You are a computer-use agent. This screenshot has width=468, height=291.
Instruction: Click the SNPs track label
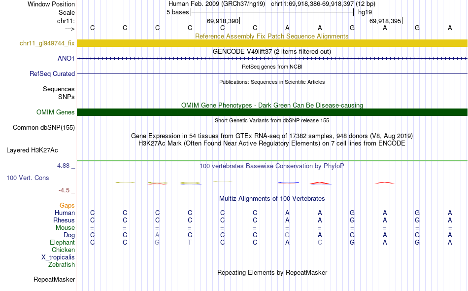67,97
